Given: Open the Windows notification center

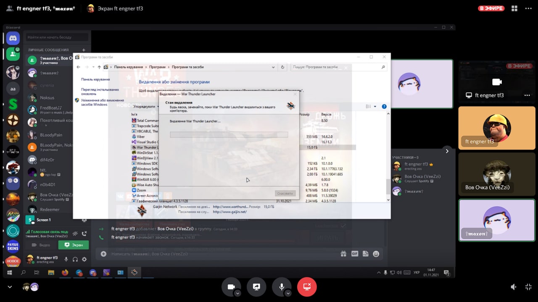Looking at the screenshot, I should [x=447, y=273].
